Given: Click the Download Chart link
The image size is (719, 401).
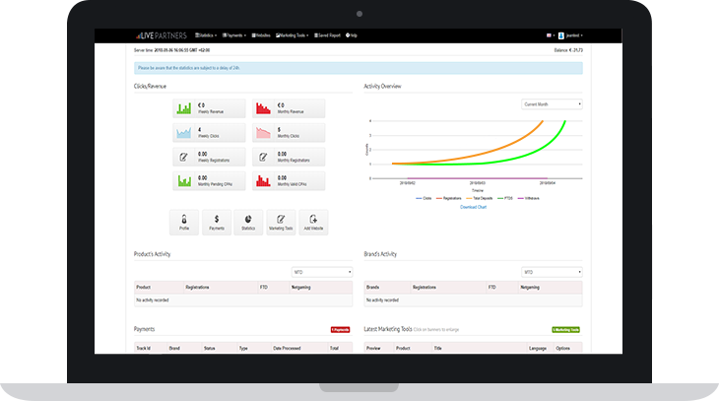Looking at the screenshot, I should [x=474, y=207].
